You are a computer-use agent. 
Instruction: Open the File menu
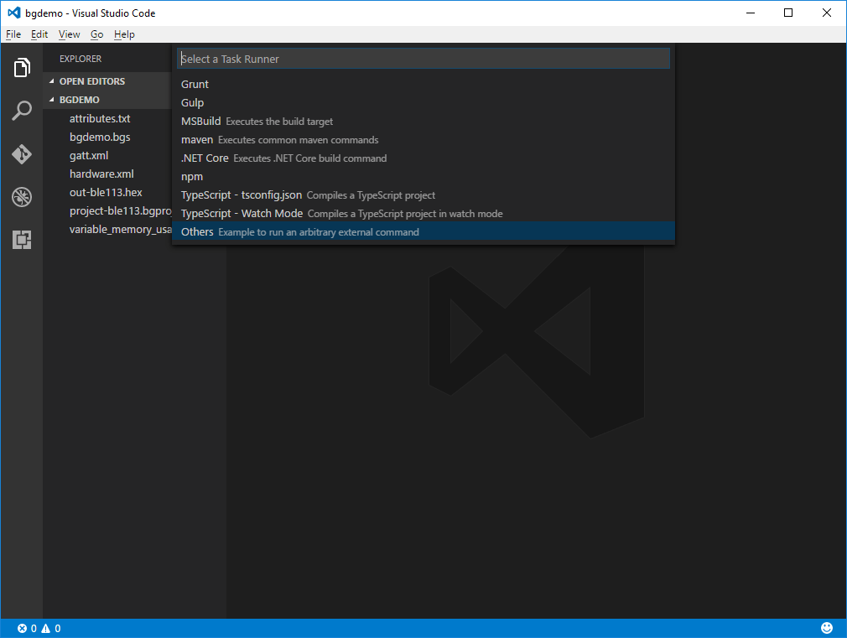coord(13,34)
